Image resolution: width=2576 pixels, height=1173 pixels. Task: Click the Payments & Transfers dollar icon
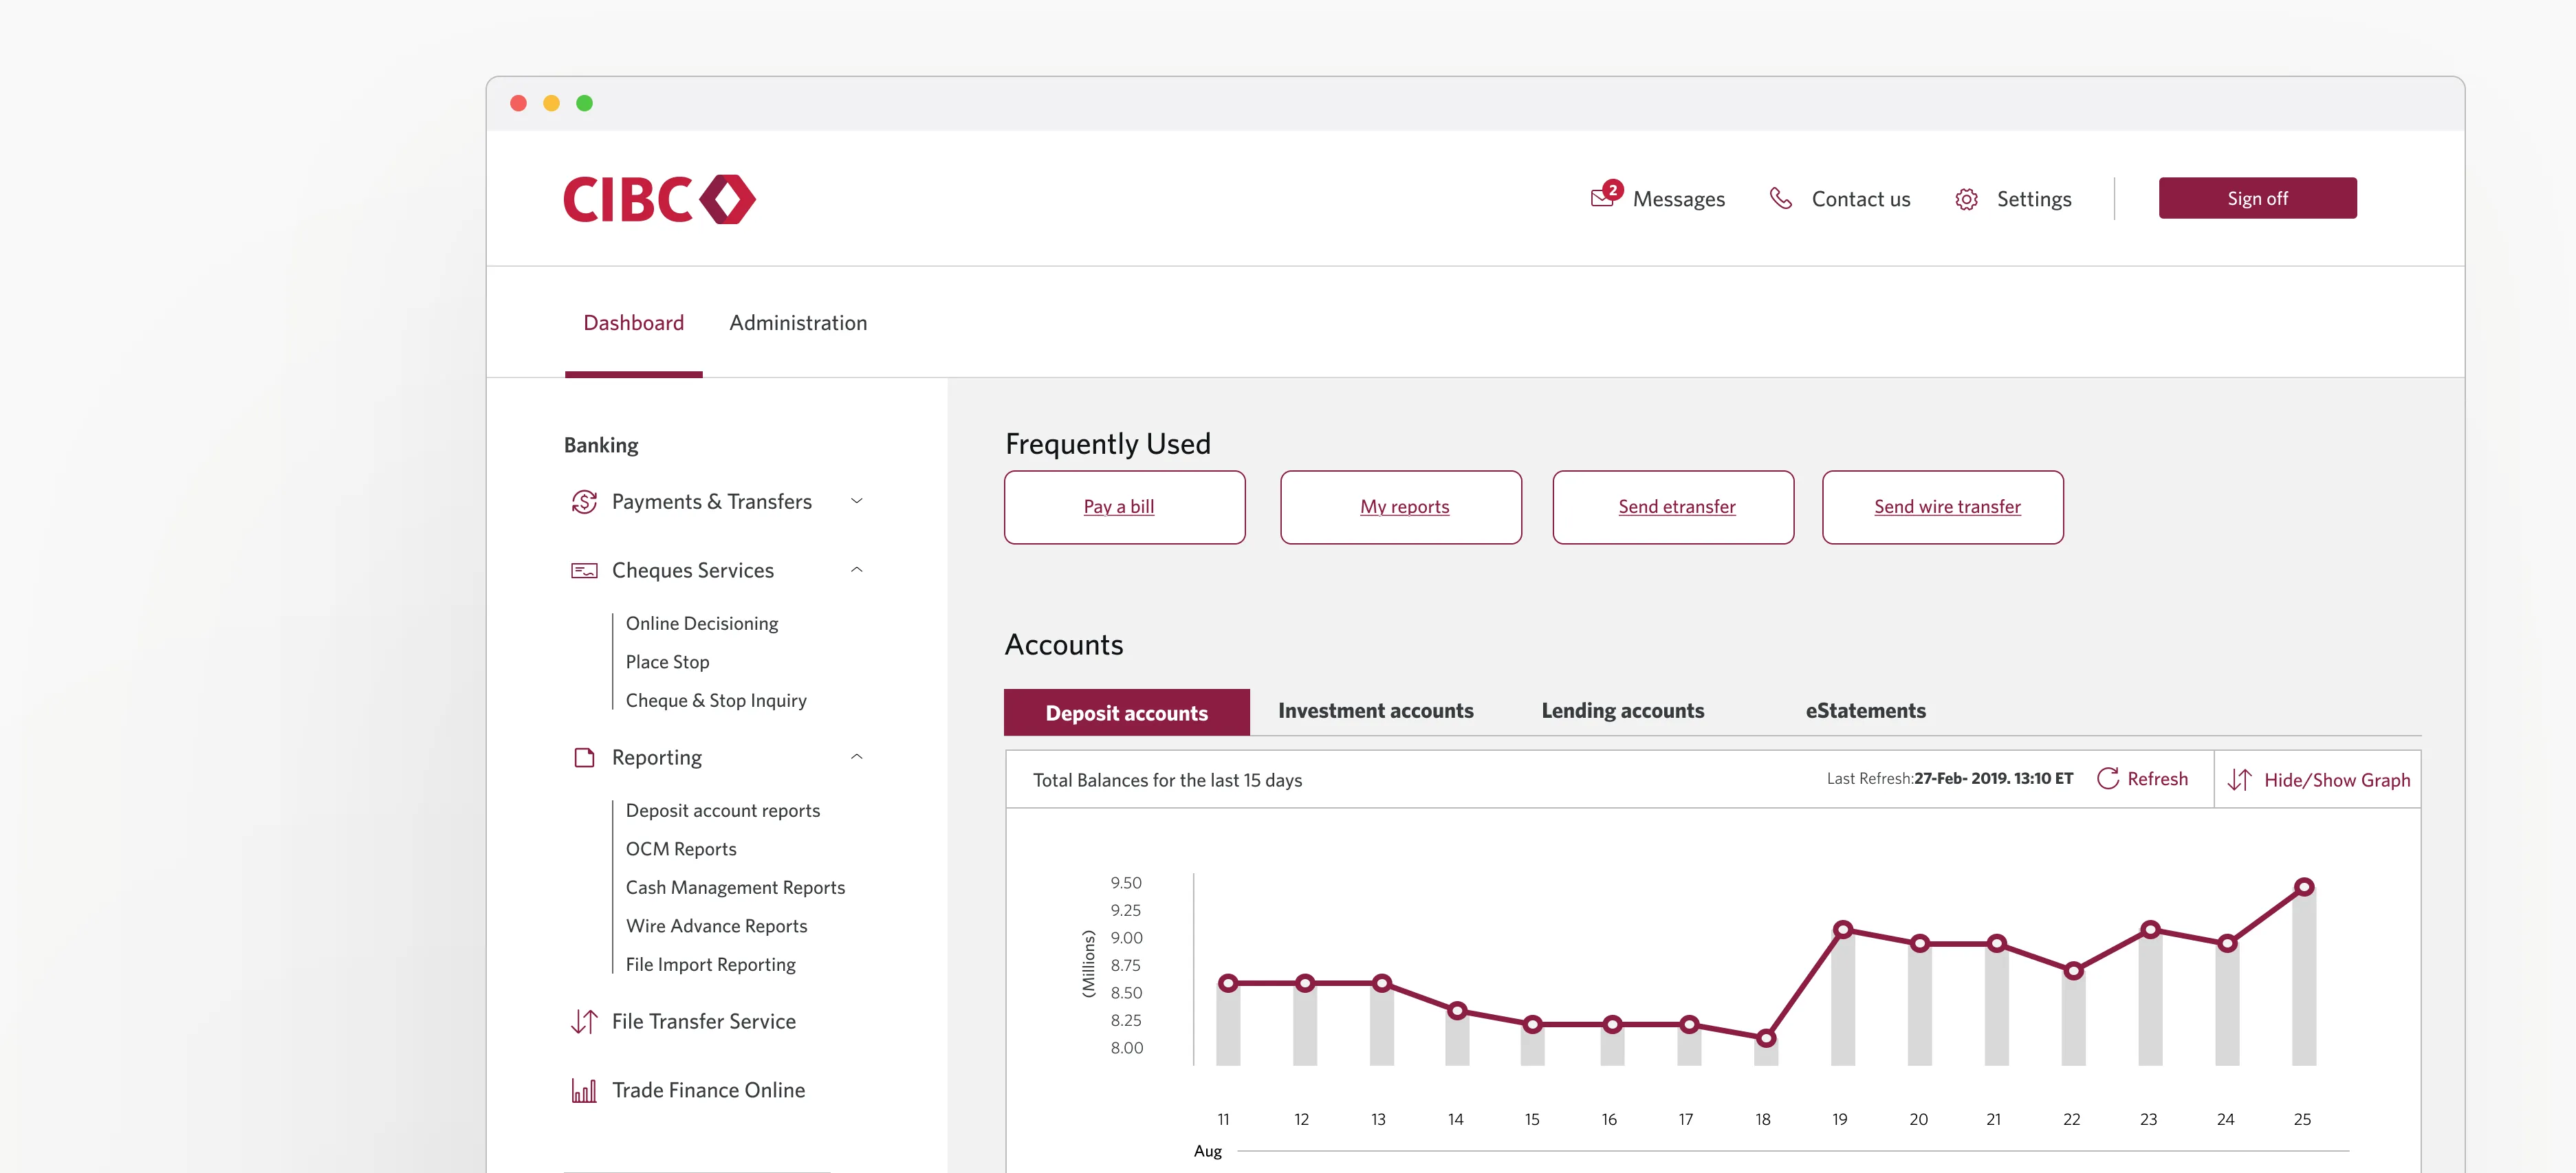coord(584,502)
